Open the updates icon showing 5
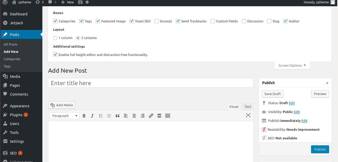 coord(40,2)
